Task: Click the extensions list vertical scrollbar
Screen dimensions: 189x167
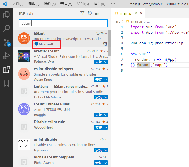Action: (x=109, y=43)
